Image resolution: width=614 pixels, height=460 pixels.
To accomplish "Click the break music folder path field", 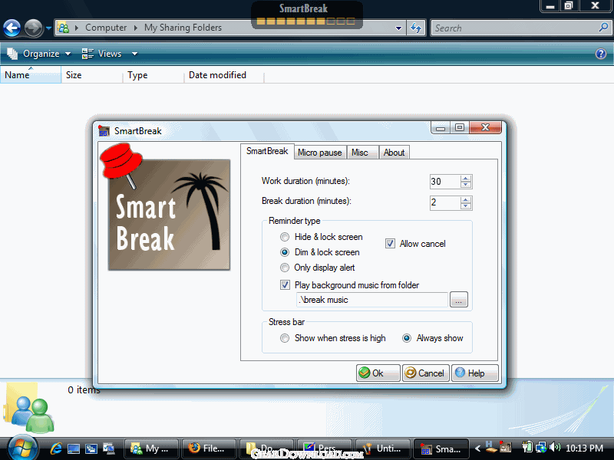I will (x=372, y=300).
